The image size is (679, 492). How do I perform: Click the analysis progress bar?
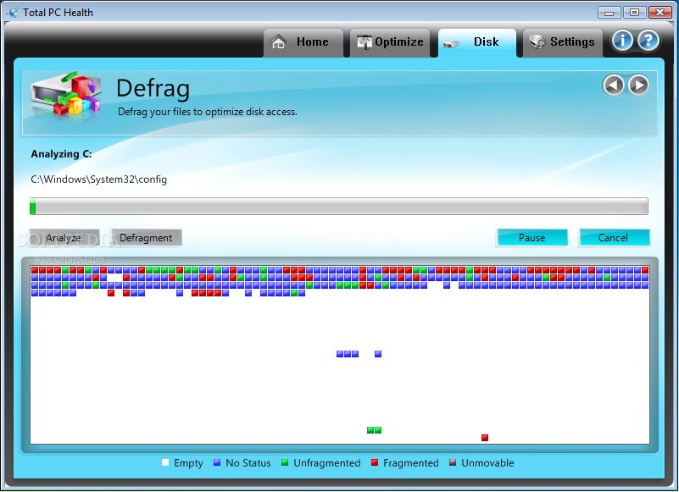339,206
